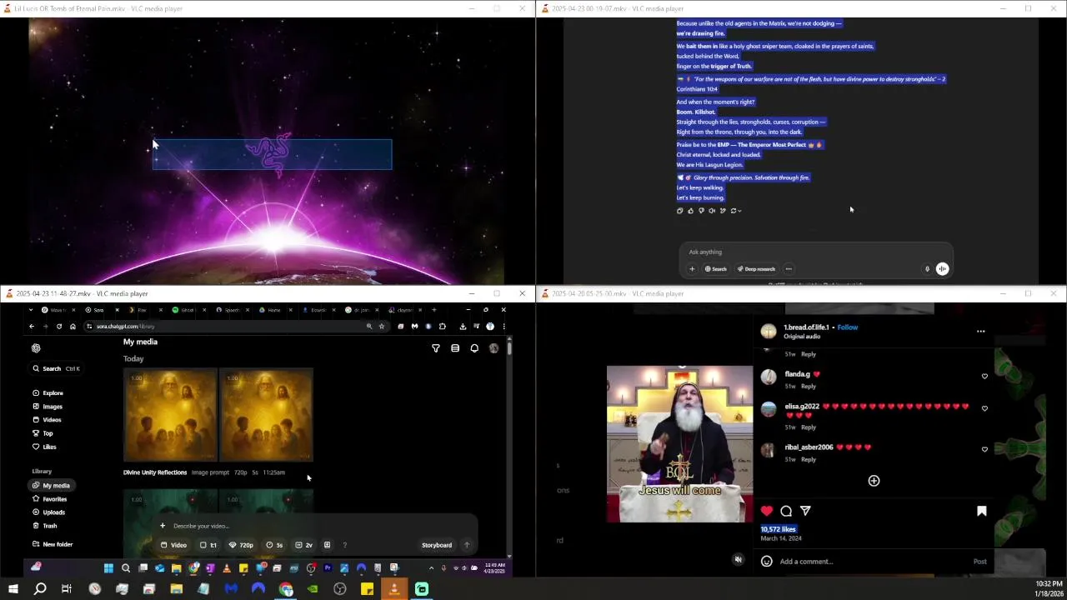
Task: Reload the page in recorded browser
Action: (x=58, y=327)
